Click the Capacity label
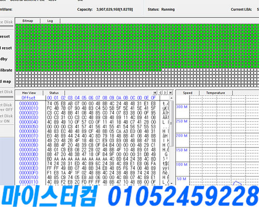259x207 pixels. pos(85,9)
